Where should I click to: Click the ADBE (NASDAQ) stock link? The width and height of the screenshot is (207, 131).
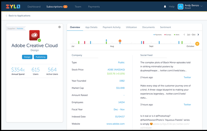pyautogui.click(x=116, y=70)
